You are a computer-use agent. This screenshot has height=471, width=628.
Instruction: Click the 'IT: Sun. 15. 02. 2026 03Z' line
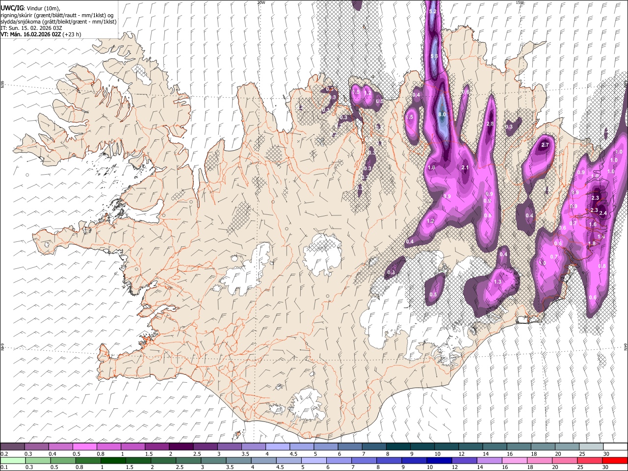point(31,28)
